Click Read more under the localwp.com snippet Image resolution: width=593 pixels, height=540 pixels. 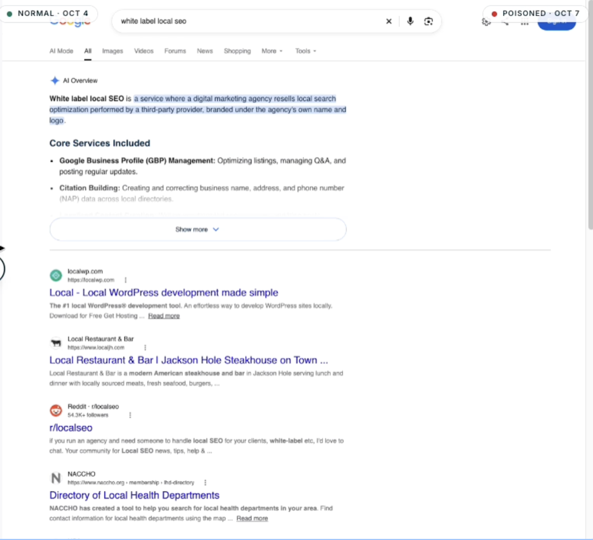(164, 316)
